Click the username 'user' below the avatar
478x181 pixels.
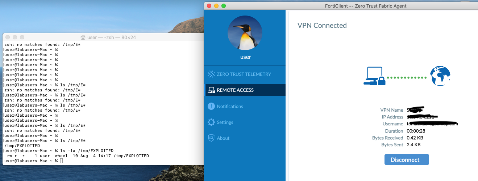(x=245, y=57)
